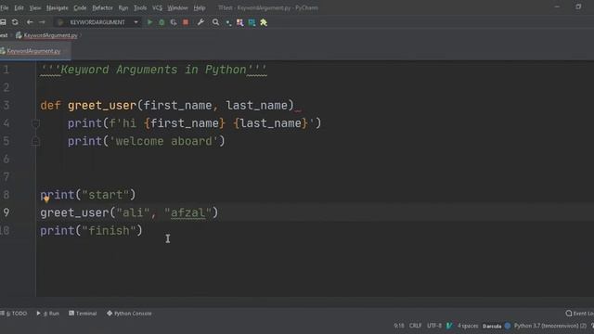The height and width of the screenshot is (334, 594).
Task: Click the green Run button in toolbar
Action: (149, 22)
